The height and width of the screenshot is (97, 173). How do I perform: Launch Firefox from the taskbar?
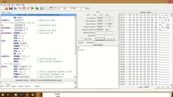27,95
